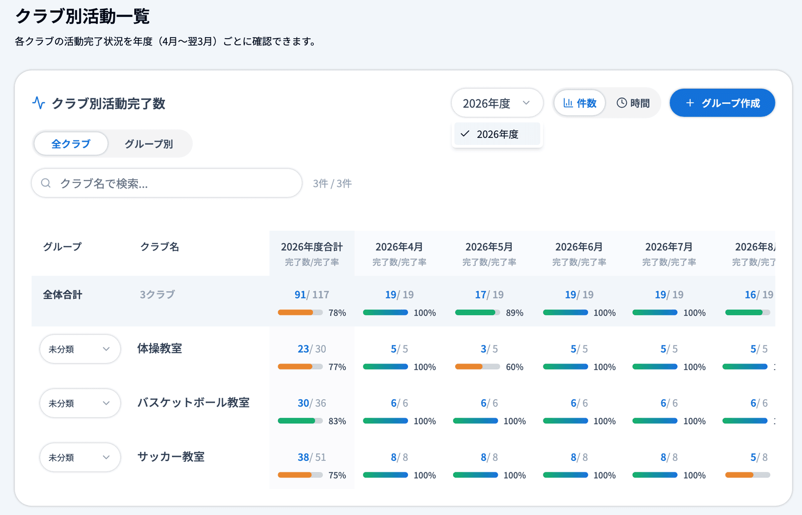
Task: Open the 未分類 group dropdown for サッカー教室
Action: click(80, 457)
